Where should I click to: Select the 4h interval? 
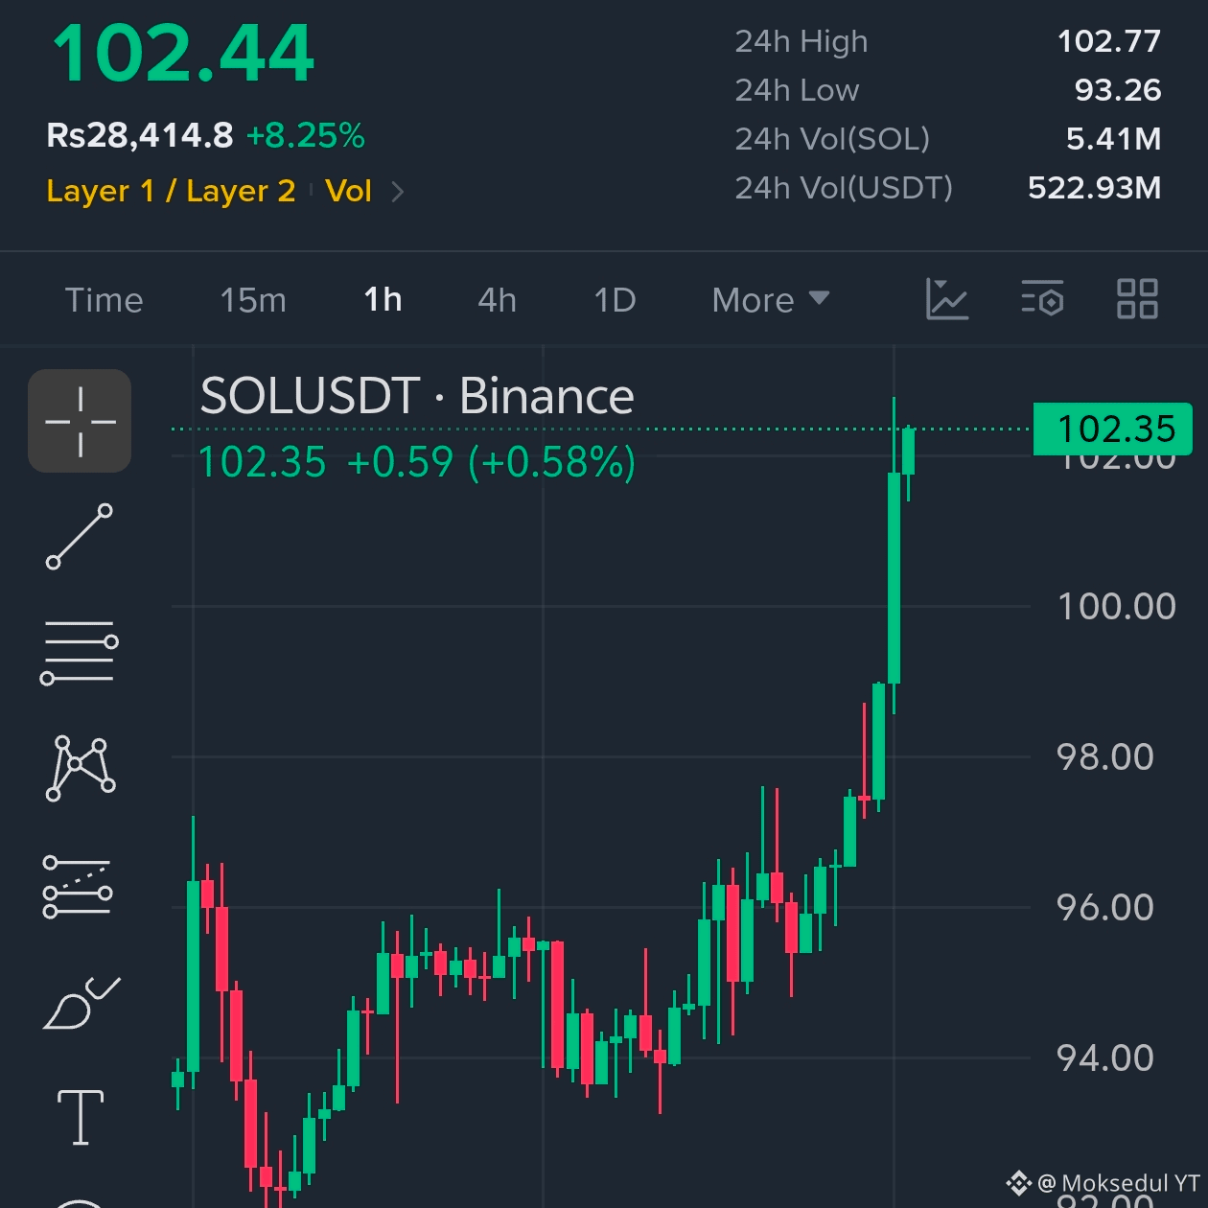(498, 300)
